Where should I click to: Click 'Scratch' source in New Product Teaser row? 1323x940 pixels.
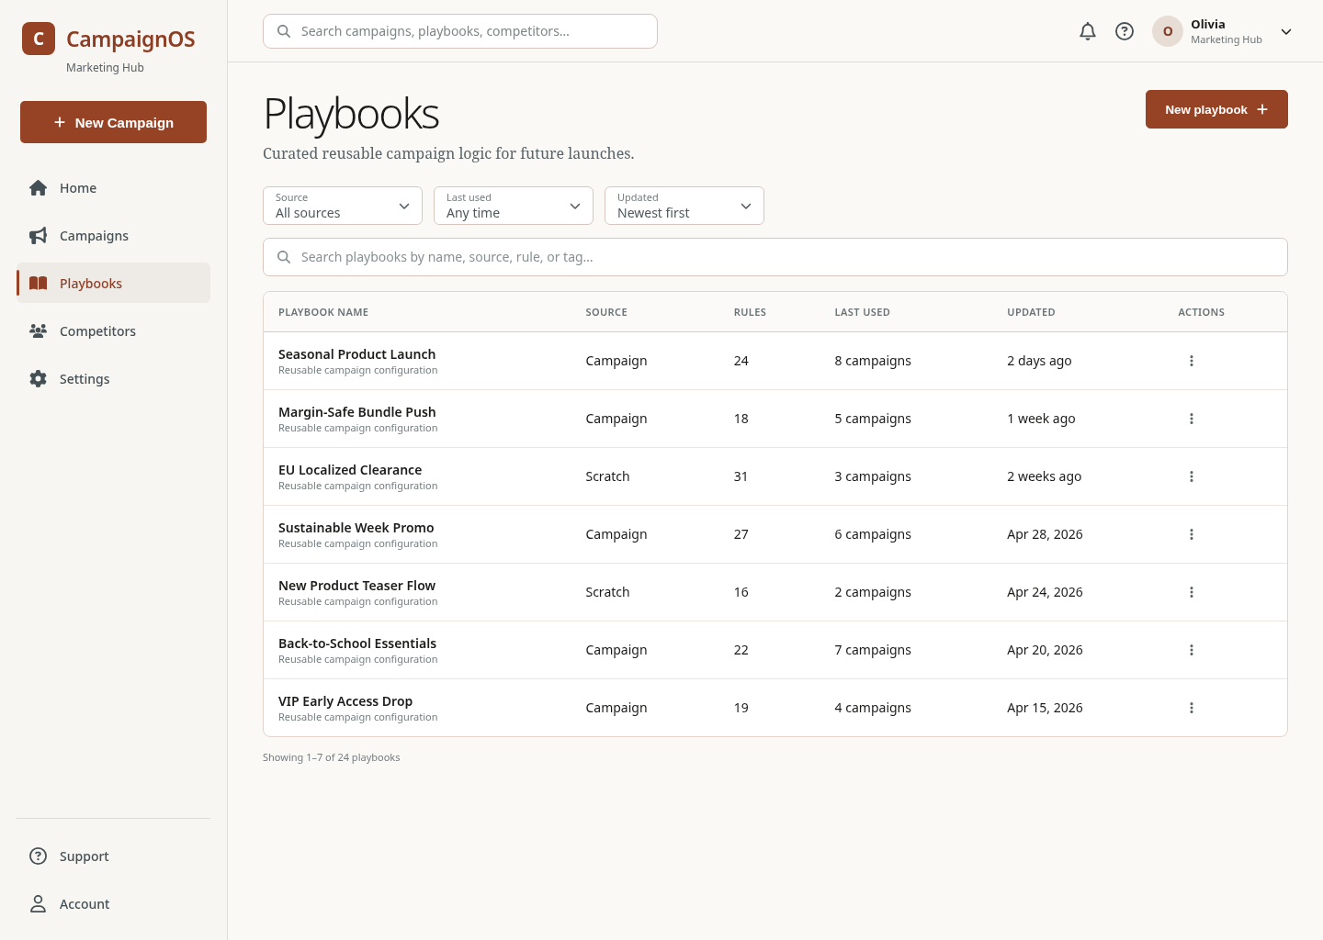point(607,592)
